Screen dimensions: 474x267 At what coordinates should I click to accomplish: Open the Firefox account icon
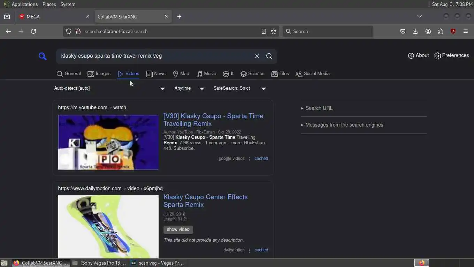point(428,31)
